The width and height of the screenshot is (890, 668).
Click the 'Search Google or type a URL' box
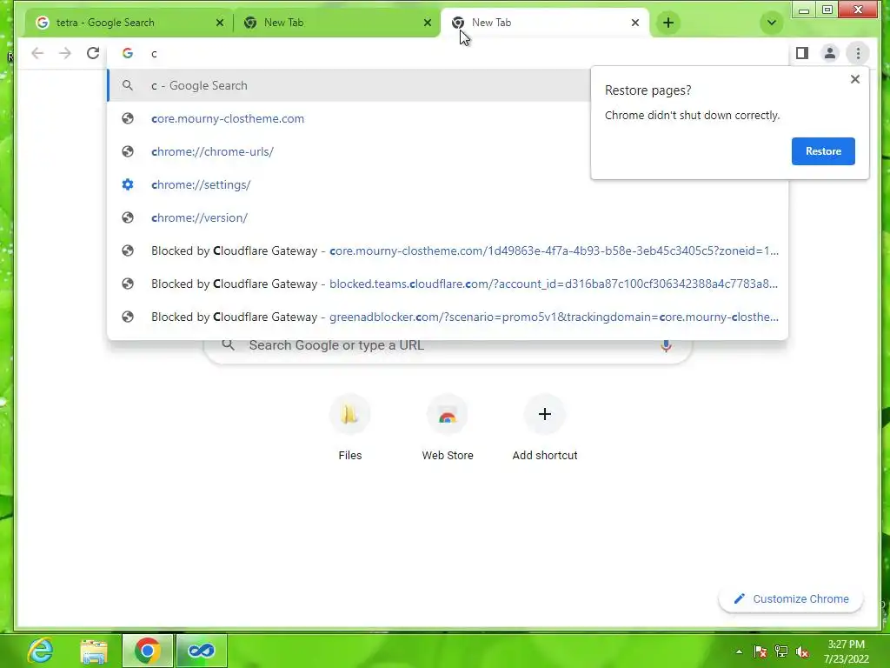(x=448, y=345)
